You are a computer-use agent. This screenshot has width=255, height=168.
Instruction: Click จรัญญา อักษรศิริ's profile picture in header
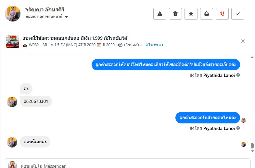pyautogui.click(x=13, y=14)
